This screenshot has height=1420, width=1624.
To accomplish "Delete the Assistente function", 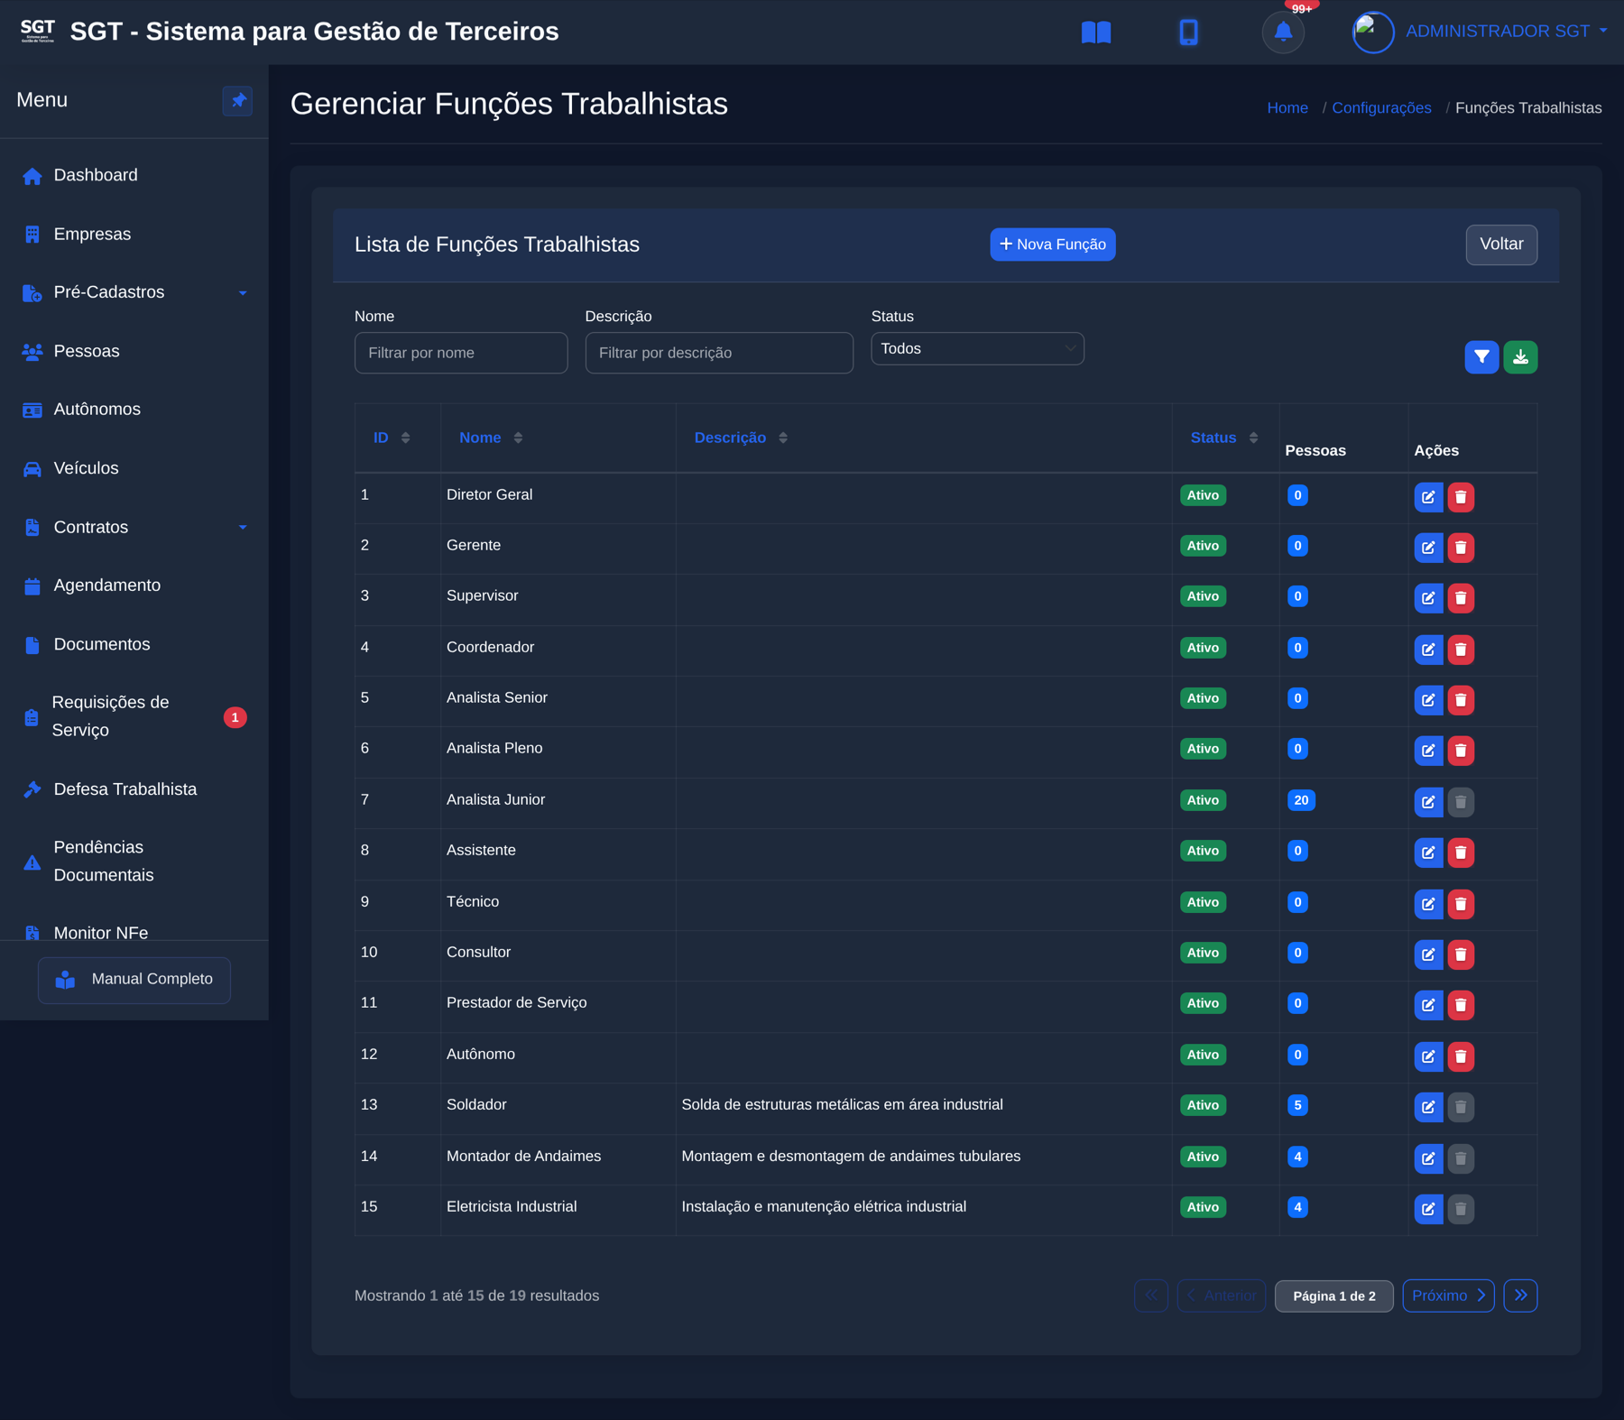I will pos(1461,853).
